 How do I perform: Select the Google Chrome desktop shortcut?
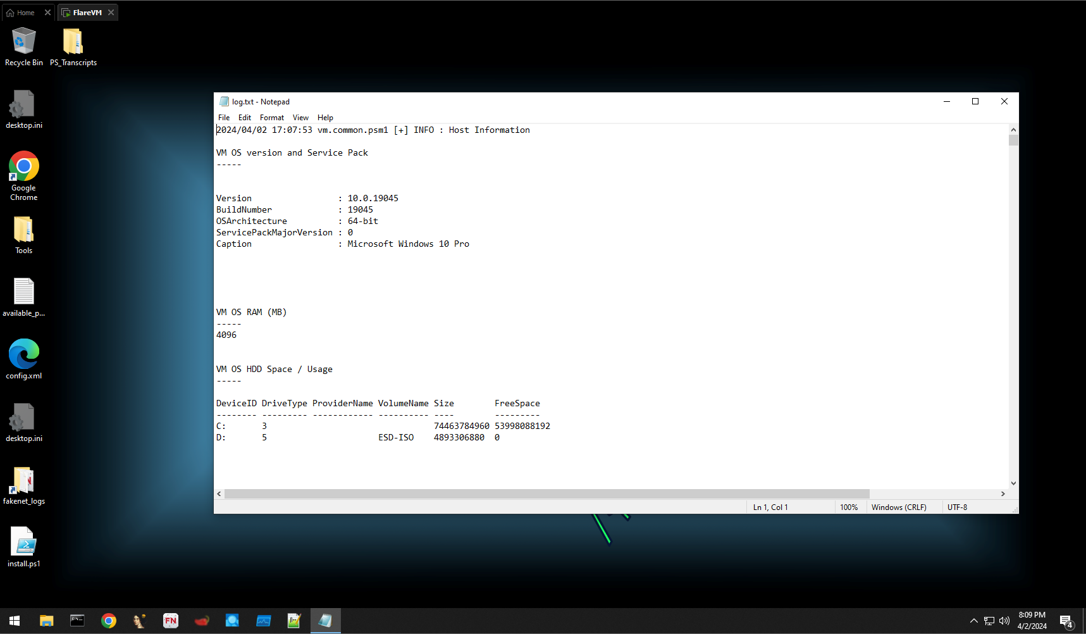(24, 176)
